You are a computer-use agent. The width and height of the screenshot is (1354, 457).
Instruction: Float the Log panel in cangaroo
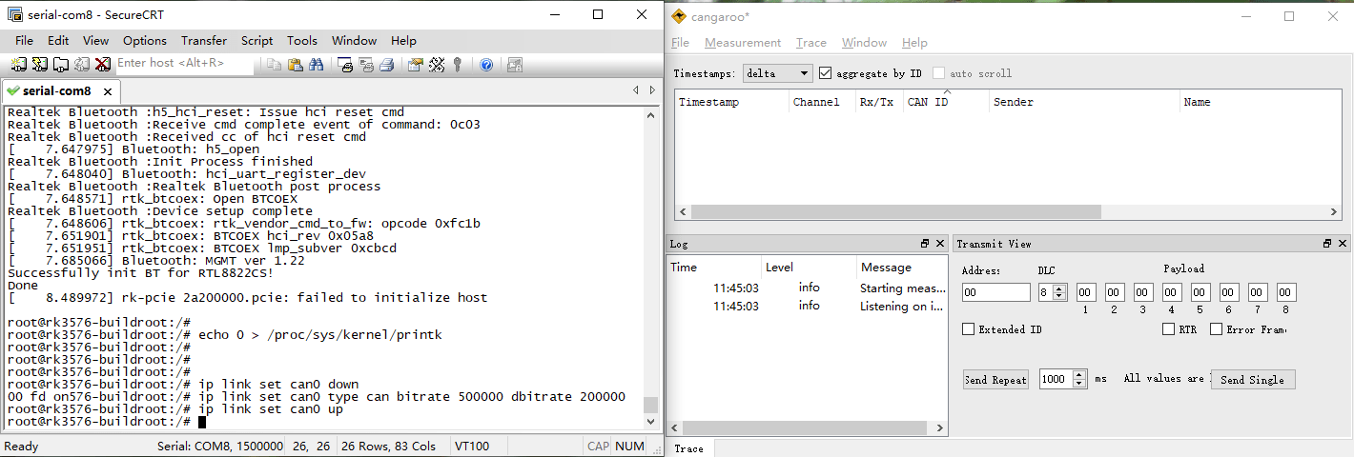(x=925, y=244)
